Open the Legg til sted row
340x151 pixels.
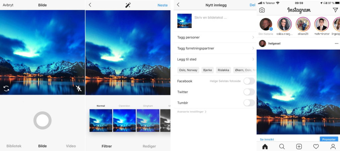tap(215, 59)
